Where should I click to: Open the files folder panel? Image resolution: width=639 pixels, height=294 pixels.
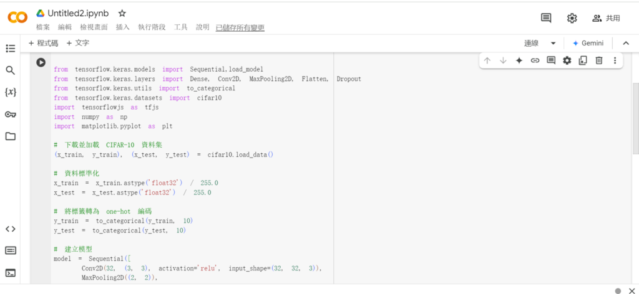point(10,136)
